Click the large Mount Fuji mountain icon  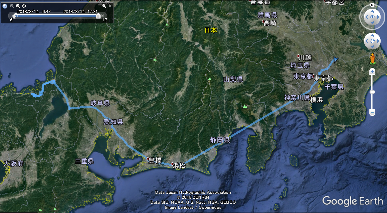pos(245,107)
